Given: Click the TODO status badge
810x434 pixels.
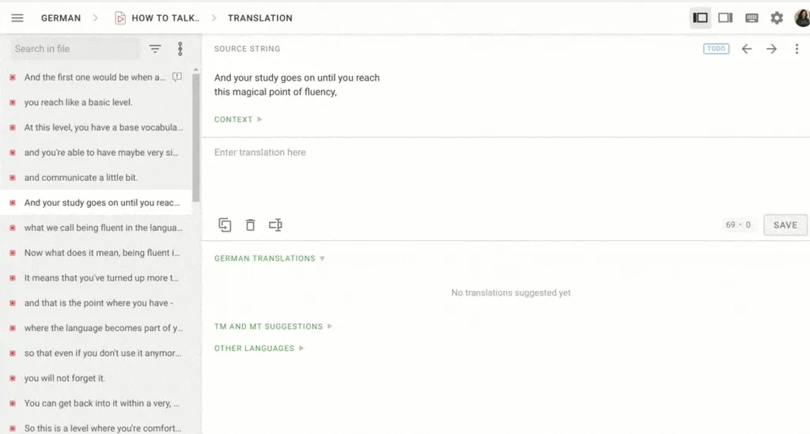Looking at the screenshot, I should 716,49.
